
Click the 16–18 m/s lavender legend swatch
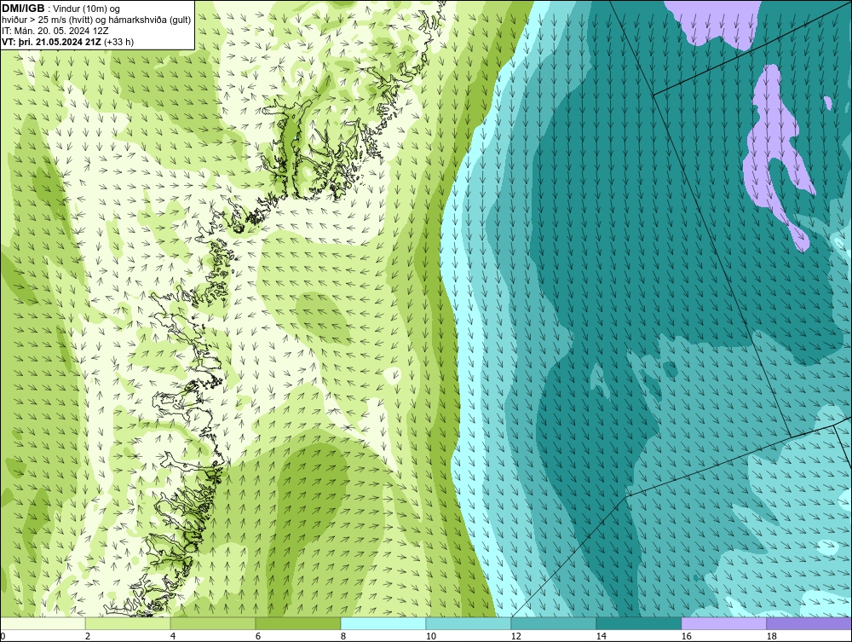click(723, 623)
